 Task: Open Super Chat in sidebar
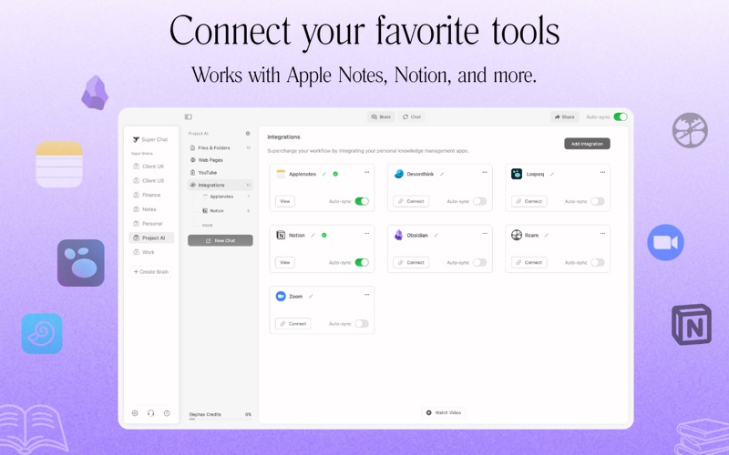click(150, 139)
